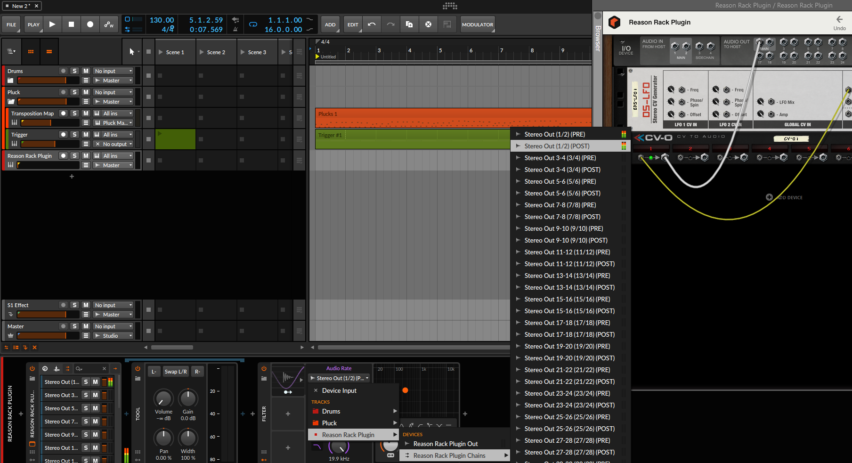852x463 pixels.
Task: Adjust the Tool device Pan knob
Action: (x=163, y=438)
